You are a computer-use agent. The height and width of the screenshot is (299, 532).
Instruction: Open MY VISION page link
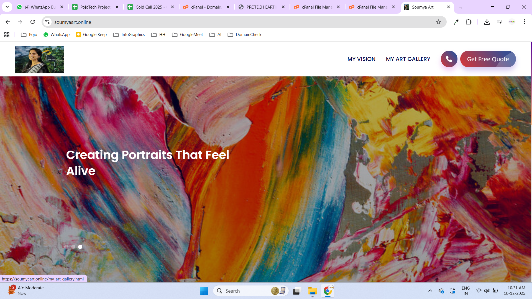pos(361,59)
